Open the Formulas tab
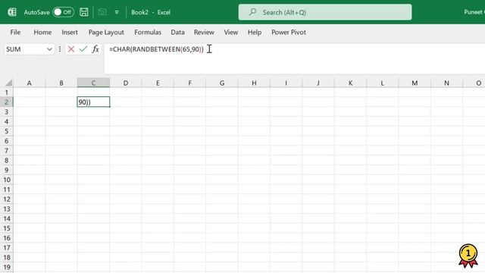Screen dimensions: 485x273 [x=148, y=32]
